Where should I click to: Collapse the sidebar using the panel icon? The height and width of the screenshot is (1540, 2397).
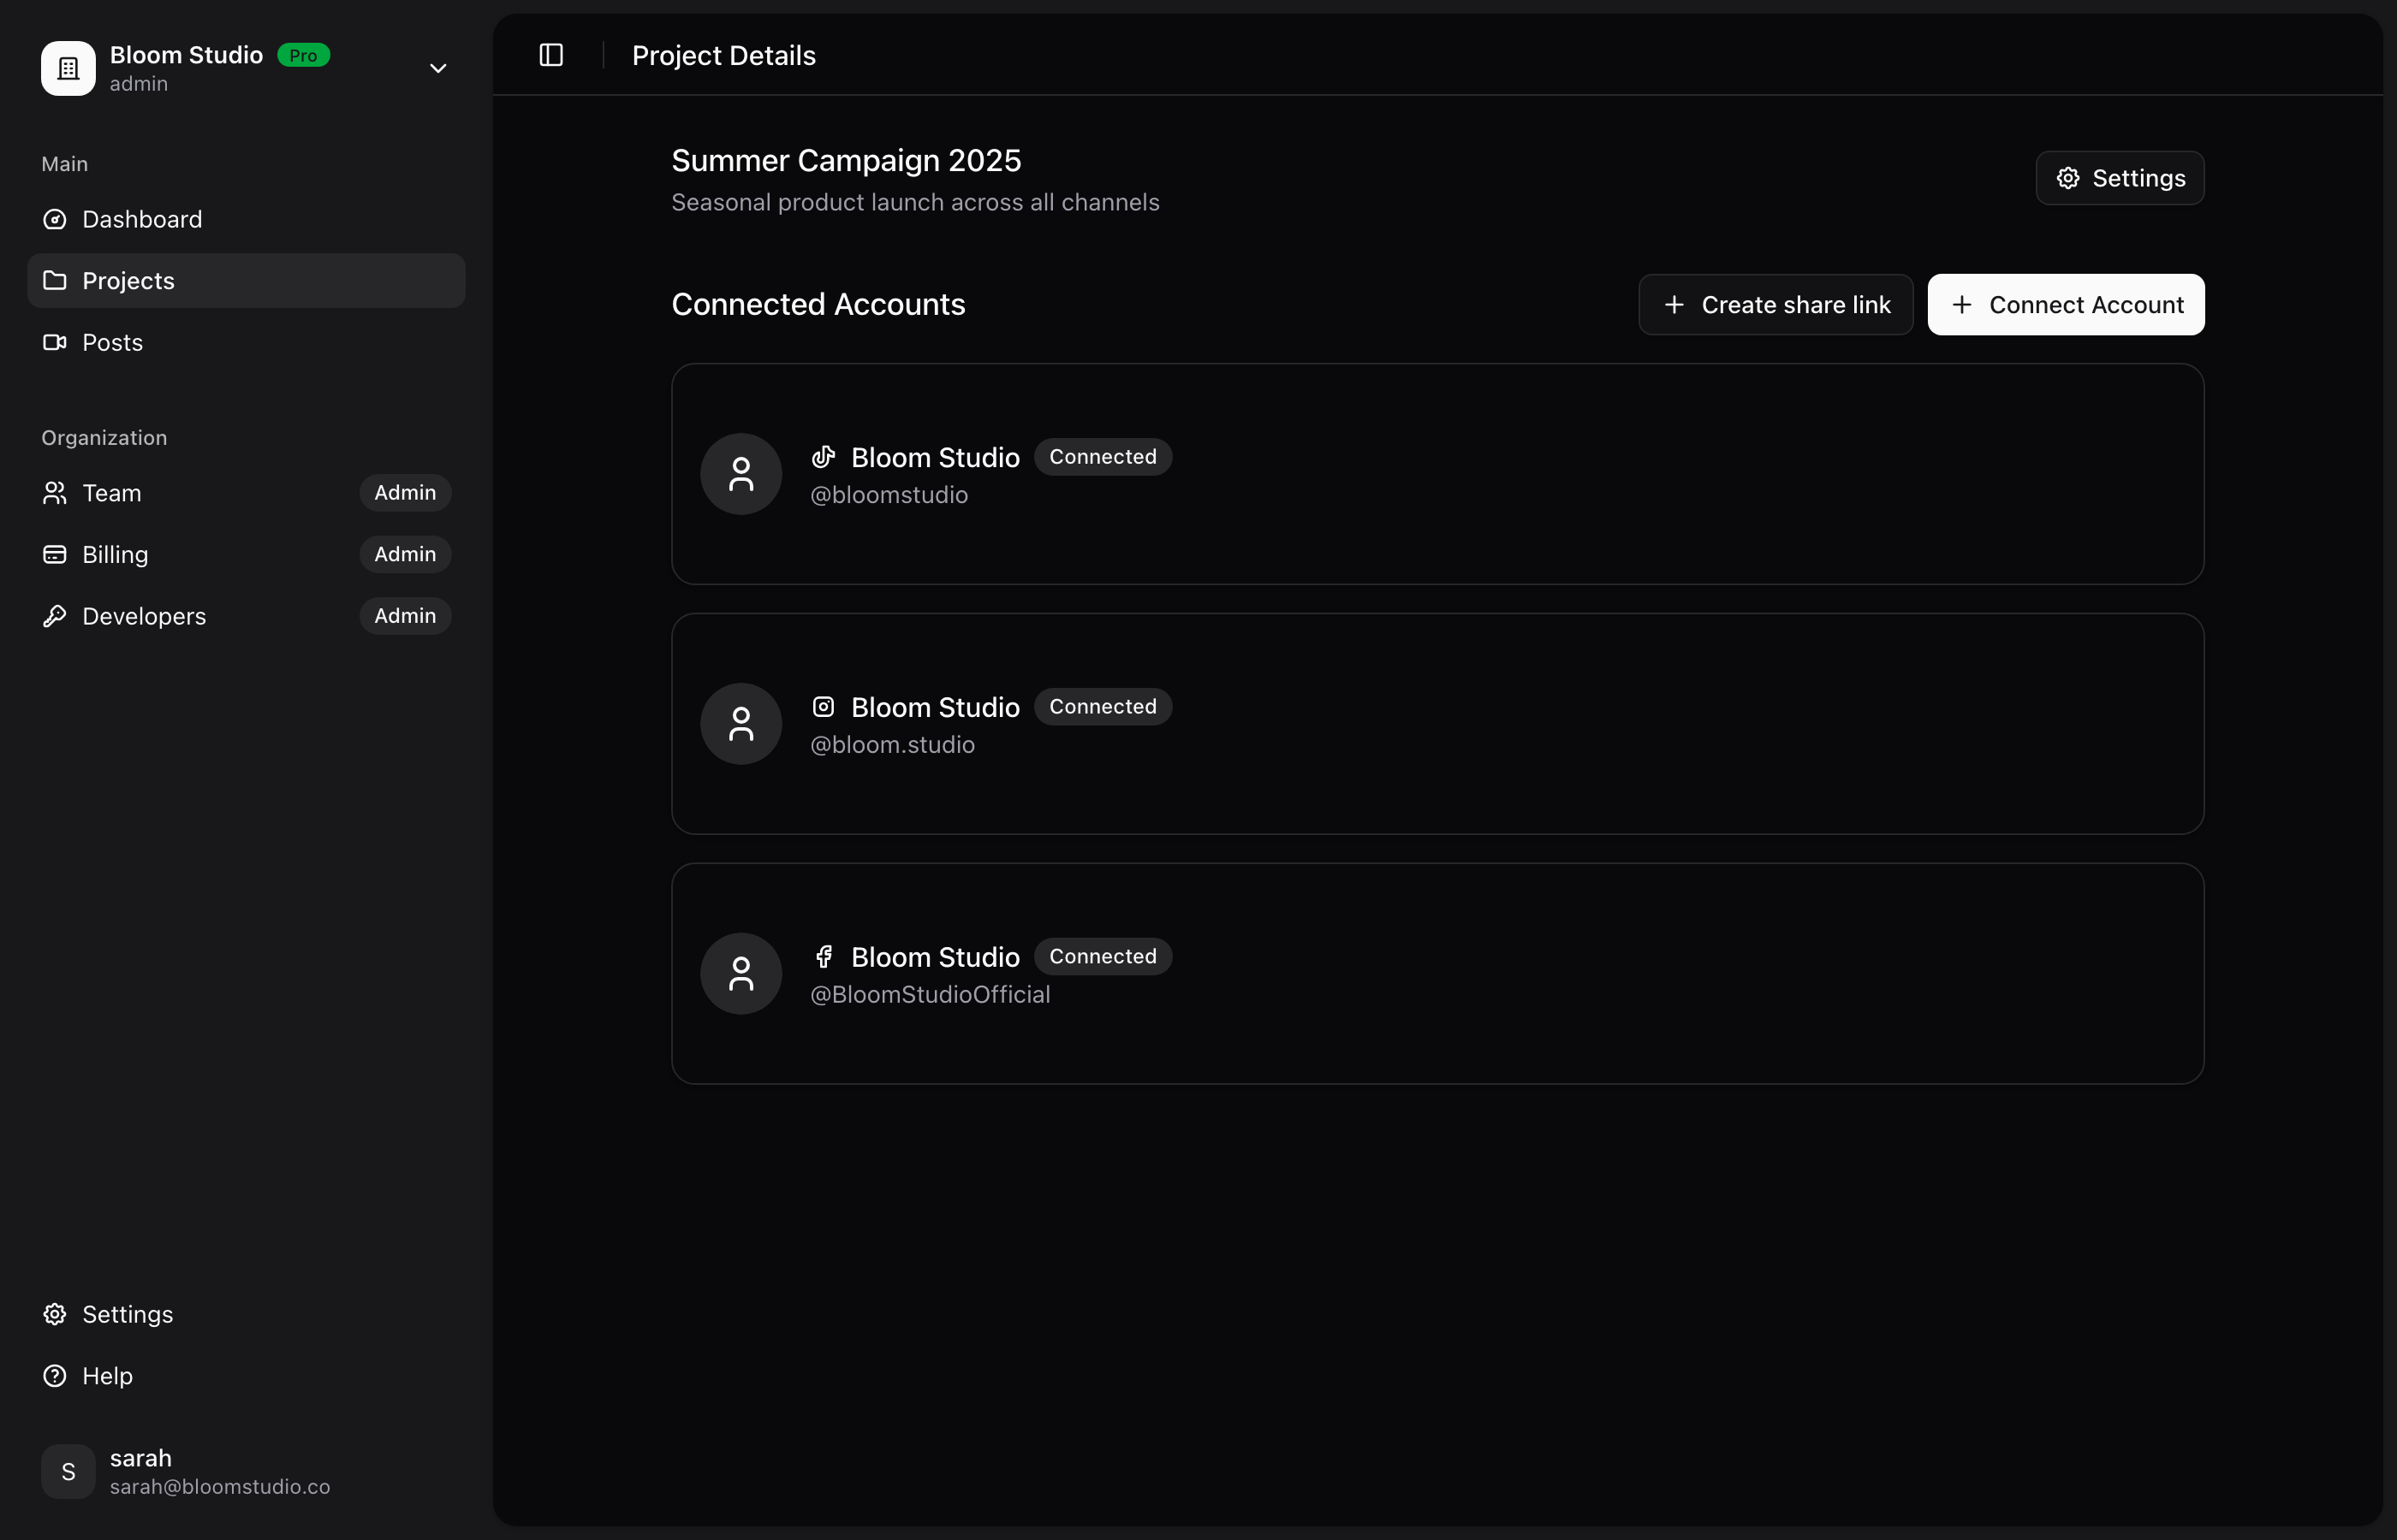point(551,55)
